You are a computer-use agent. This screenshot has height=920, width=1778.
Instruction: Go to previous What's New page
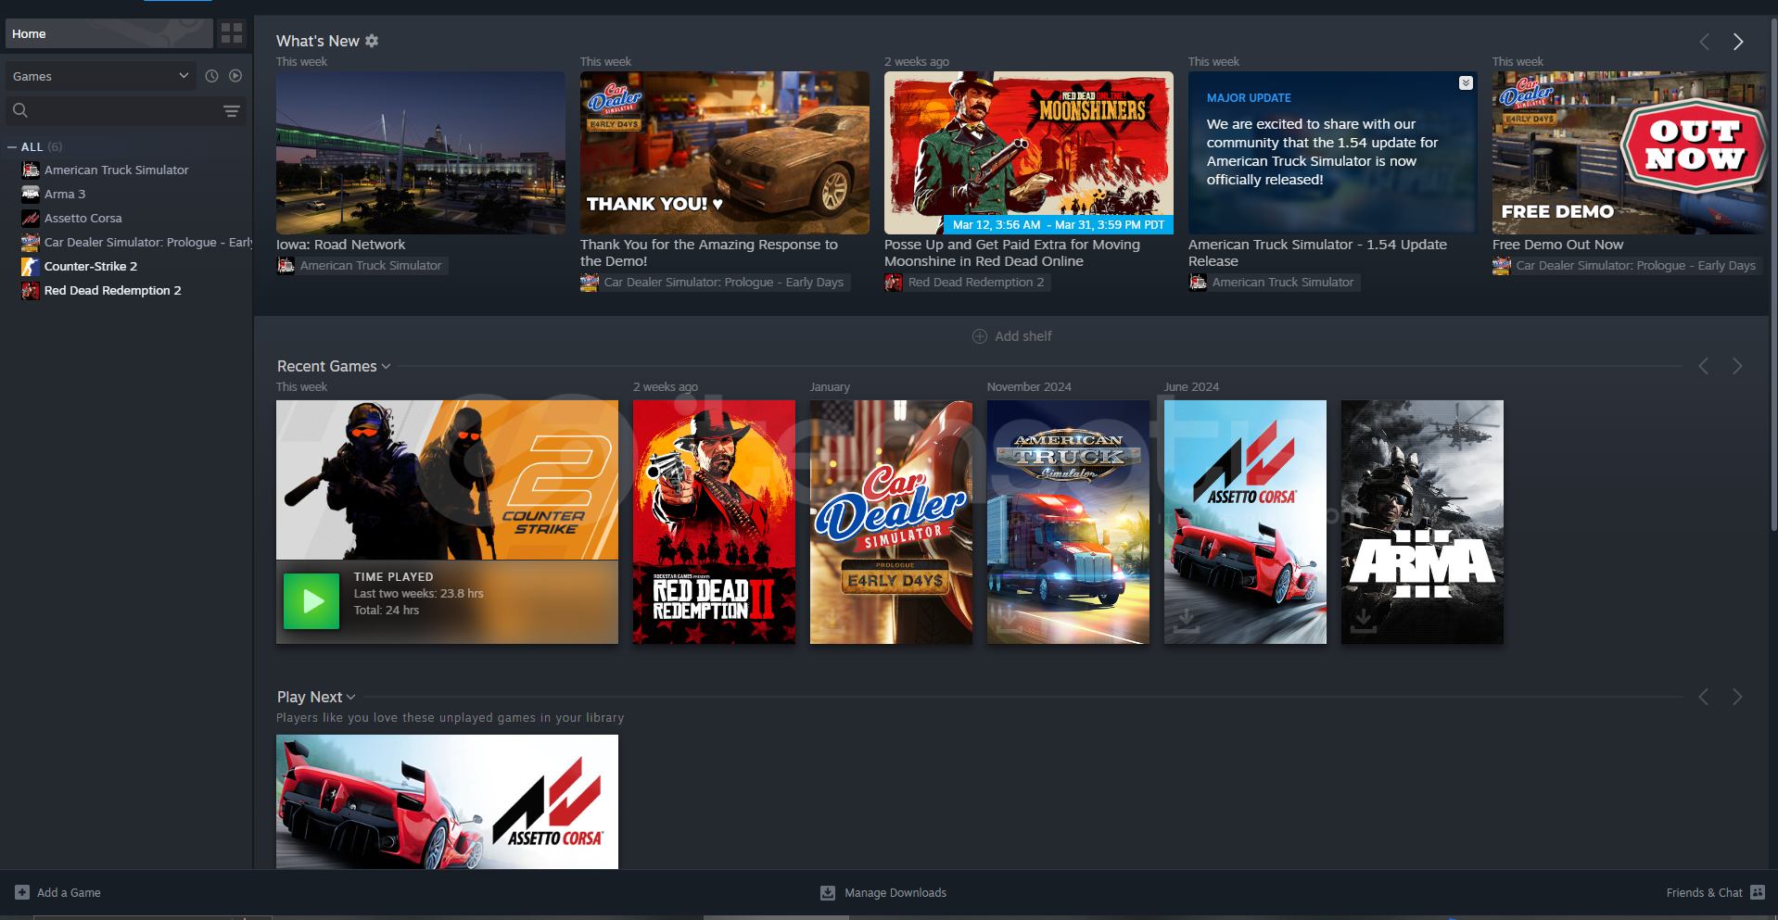pyautogui.click(x=1704, y=42)
